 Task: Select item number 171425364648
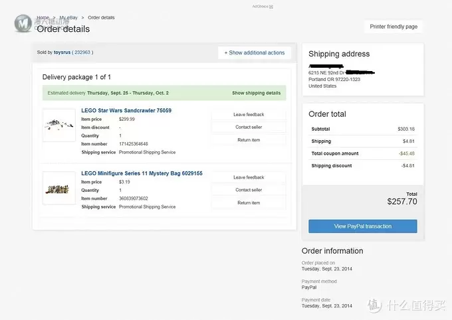pos(134,143)
